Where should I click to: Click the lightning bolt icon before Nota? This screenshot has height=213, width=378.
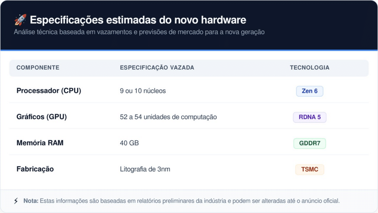(16, 201)
